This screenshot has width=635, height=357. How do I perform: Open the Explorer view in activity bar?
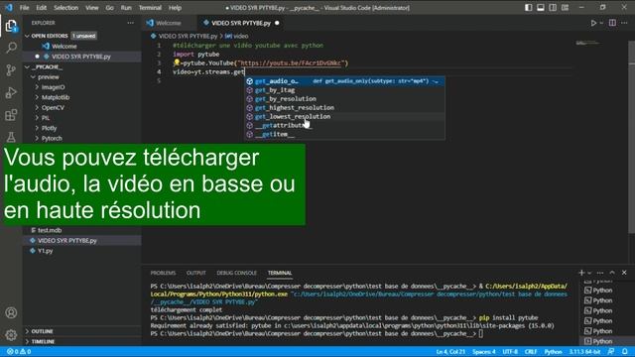11,26
